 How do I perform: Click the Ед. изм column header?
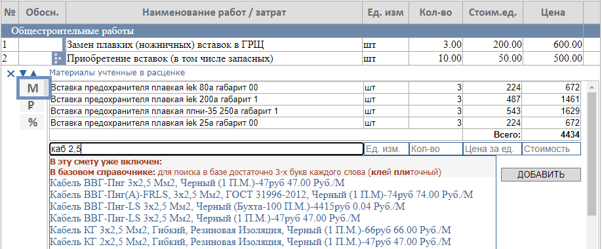386,12
